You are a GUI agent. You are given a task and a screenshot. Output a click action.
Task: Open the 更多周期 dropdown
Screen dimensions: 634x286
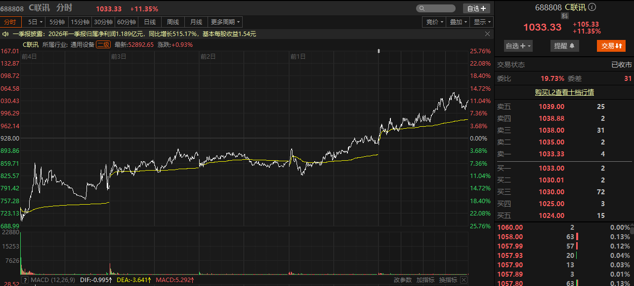click(x=225, y=22)
